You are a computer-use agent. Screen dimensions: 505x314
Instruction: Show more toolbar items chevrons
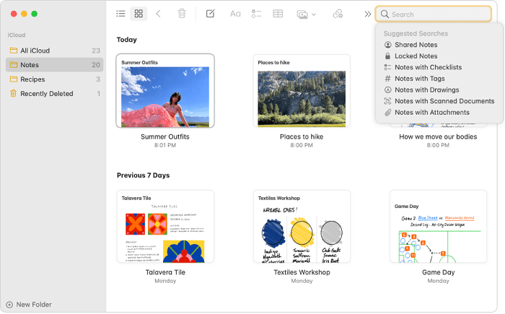tap(367, 14)
